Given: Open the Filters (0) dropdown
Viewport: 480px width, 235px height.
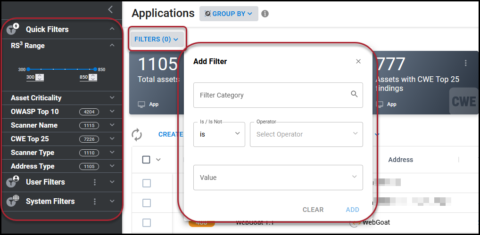Looking at the screenshot, I should pos(157,39).
